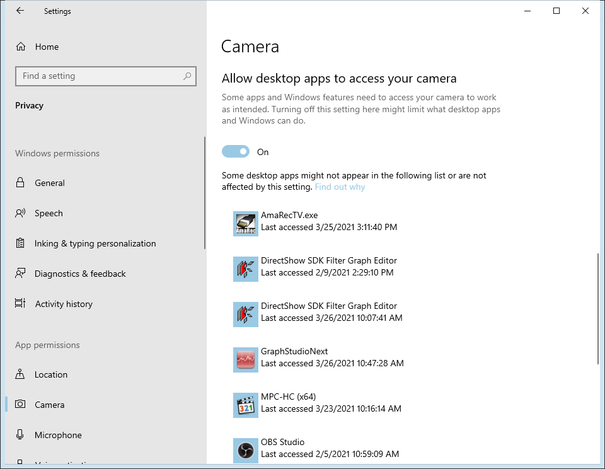Click the Home icon in sidebar
605x469 pixels.
[x=21, y=47]
